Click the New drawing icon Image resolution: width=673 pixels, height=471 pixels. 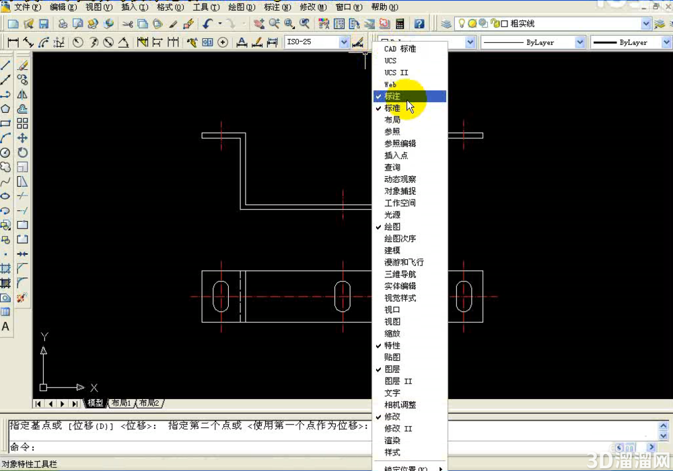pos(13,24)
